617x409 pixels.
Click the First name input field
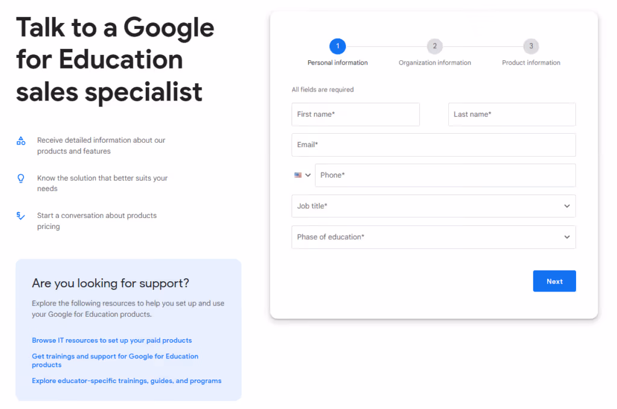(355, 114)
